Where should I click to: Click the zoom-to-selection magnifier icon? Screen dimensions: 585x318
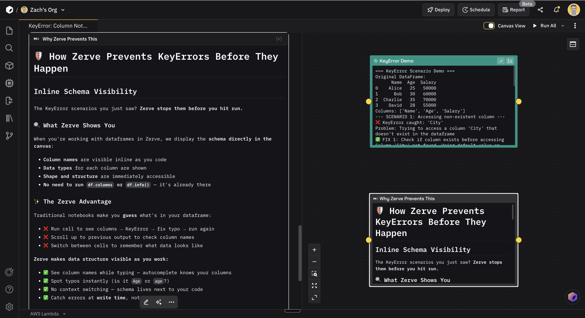tap(314, 274)
